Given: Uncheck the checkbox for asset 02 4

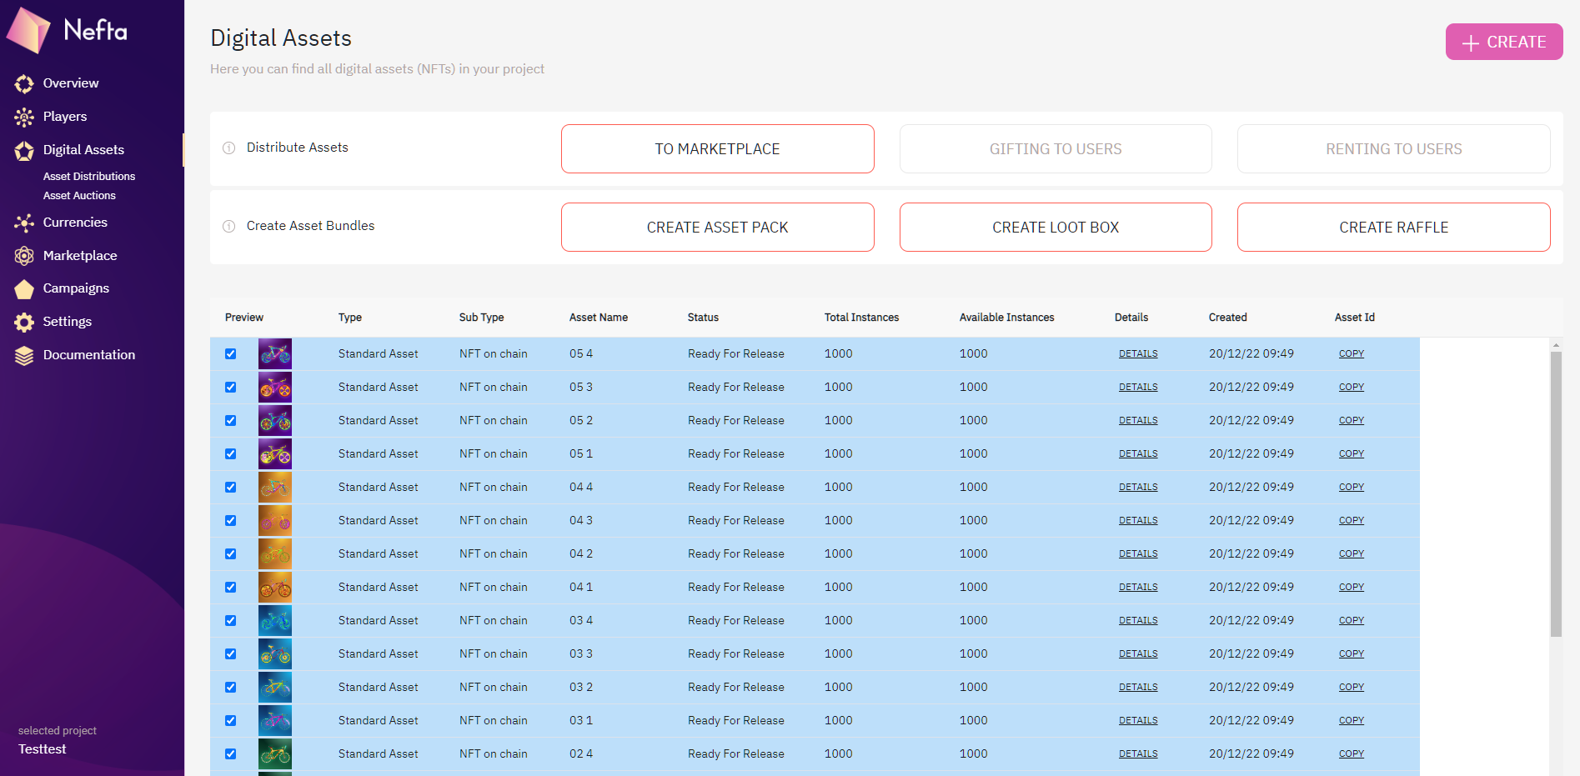Looking at the screenshot, I should coord(231,753).
